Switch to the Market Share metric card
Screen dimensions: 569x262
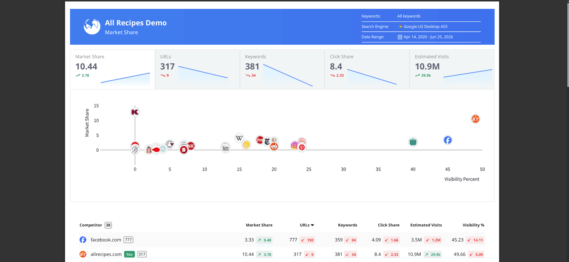point(113,69)
